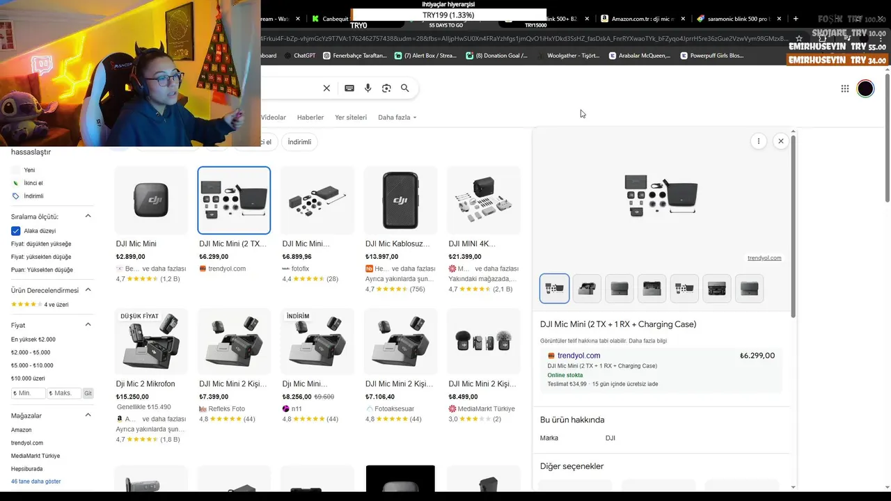Image resolution: width=891 pixels, height=501 pixels.
Task: Click the Min. price input field
Action: point(29,393)
